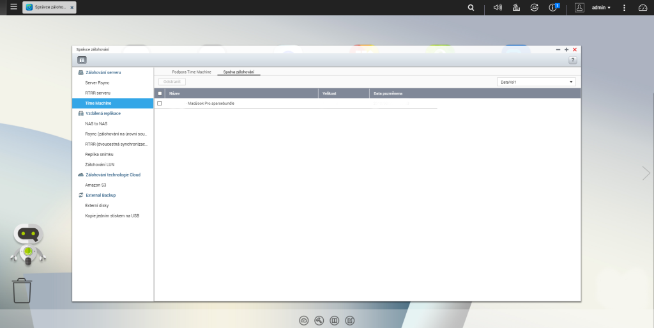Open RTRR (dvoucestná synchronizac... item
This screenshot has width=654, height=328.
pyautogui.click(x=116, y=144)
